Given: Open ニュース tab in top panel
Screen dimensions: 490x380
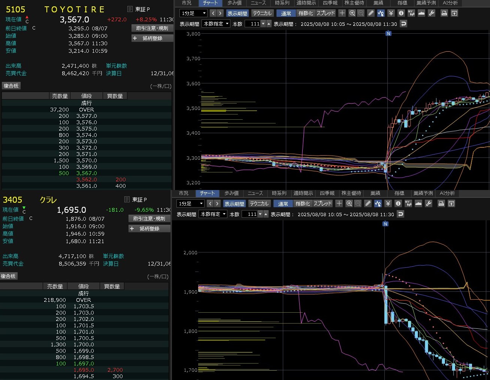Looking at the screenshot, I should click(258, 3).
